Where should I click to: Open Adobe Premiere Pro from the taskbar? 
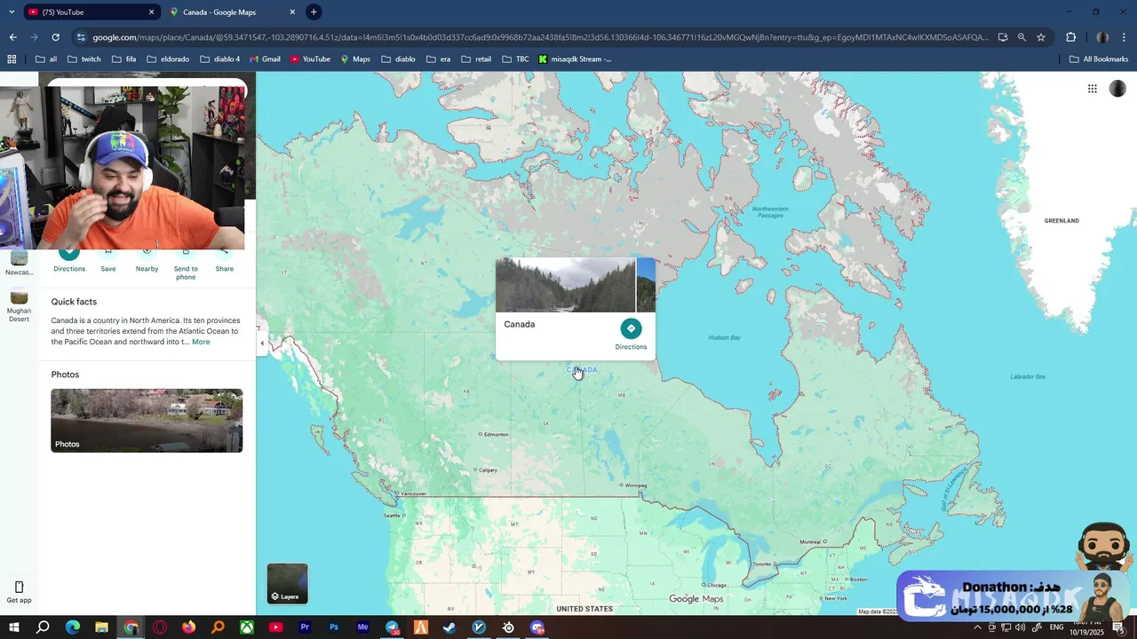point(305,627)
